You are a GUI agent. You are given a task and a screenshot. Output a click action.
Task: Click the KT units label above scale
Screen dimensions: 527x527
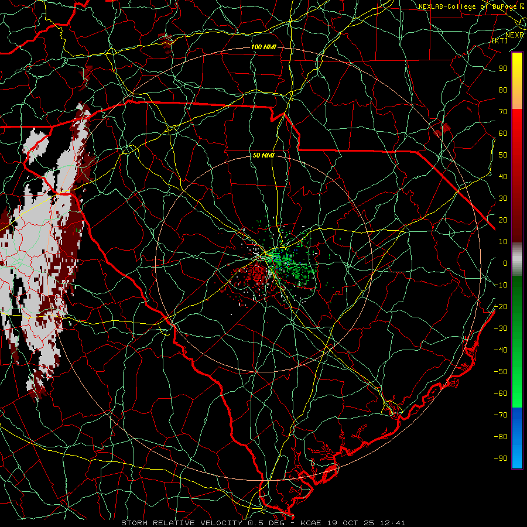500,40
